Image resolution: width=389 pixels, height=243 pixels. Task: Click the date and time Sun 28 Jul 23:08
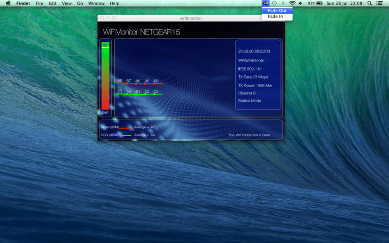click(344, 3)
